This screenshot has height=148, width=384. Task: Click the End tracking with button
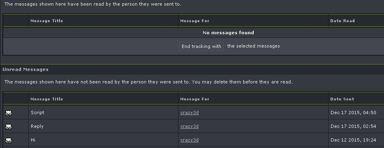click(x=201, y=46)
